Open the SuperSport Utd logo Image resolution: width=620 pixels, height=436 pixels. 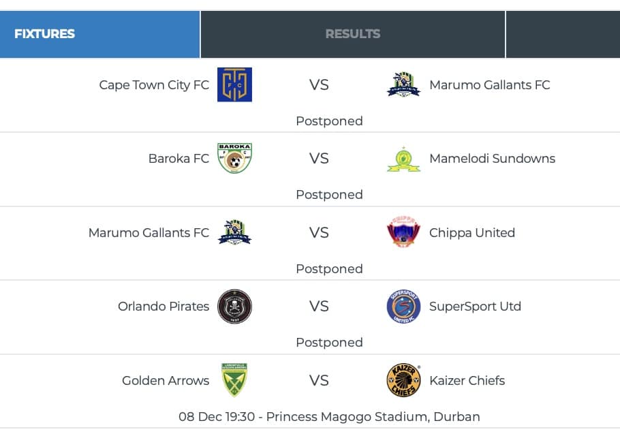point(403,307)
